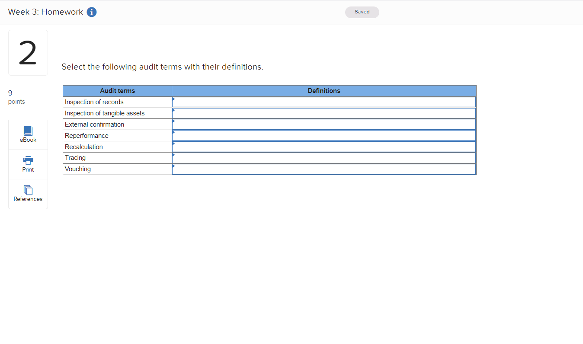This screenshot has height=344, width=583.
Task: Expand the Reperformance definition selector
Action: coord(324,135)
